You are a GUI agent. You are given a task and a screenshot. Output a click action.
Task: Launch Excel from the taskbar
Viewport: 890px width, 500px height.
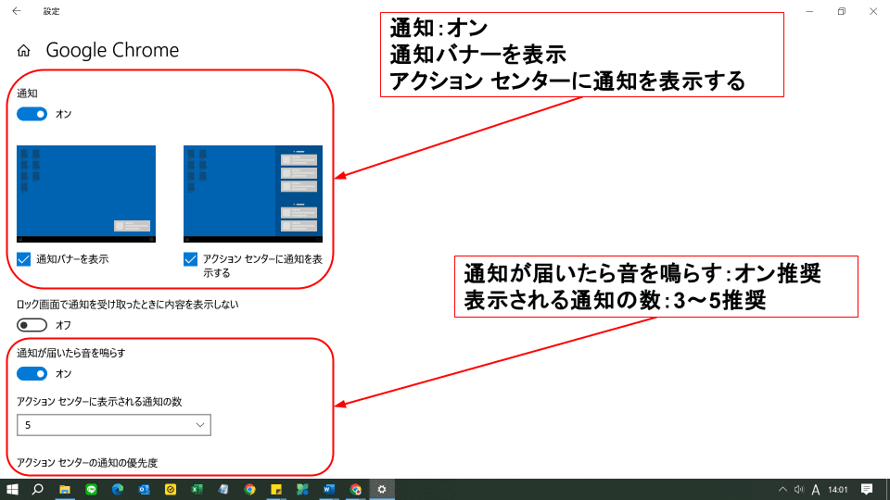(x=197, y=489)
